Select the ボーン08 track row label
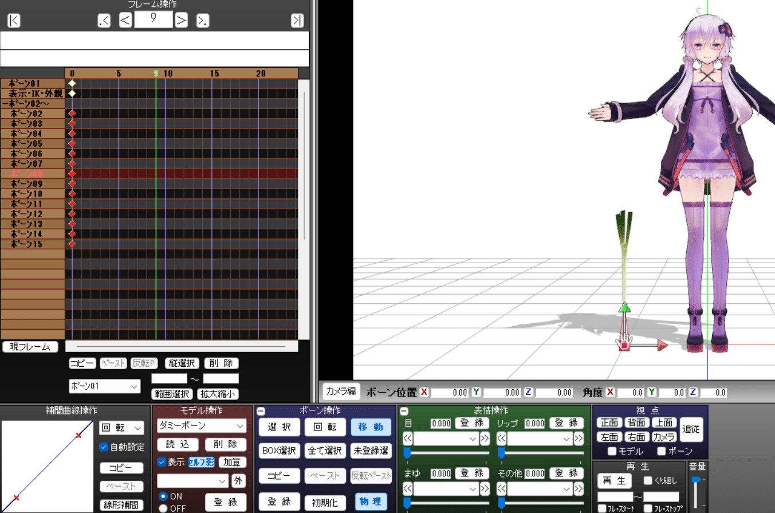The height and width of the screenshot is (513, 775). [33, 173]
